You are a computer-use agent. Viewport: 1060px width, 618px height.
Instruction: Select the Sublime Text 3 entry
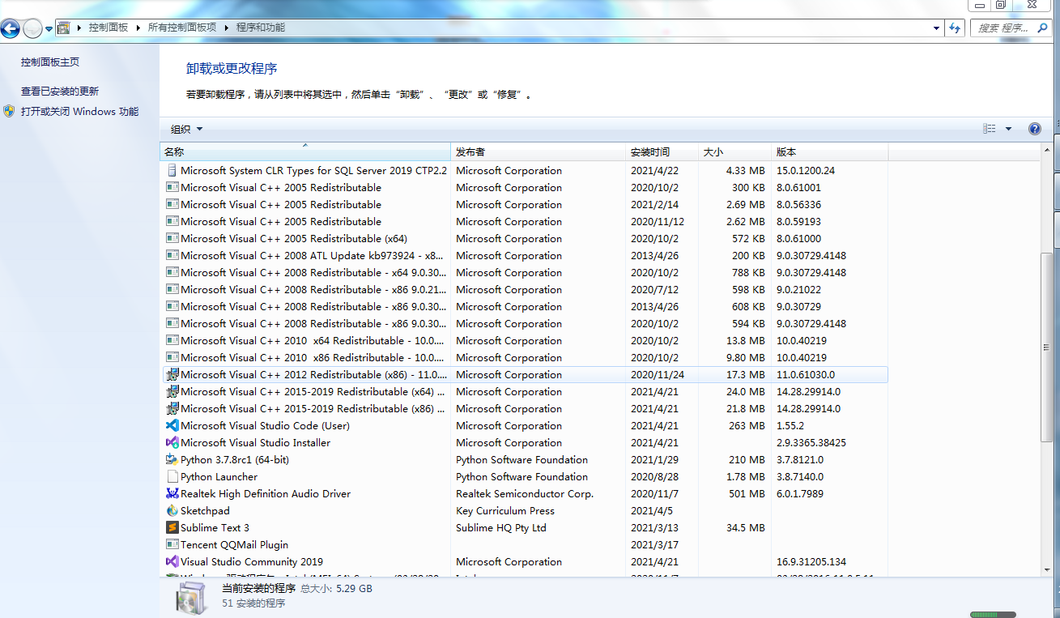coord(524,528)
